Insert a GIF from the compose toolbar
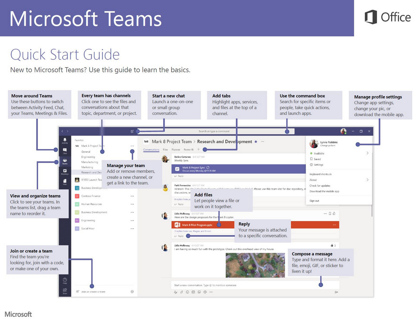 [193, 292]
